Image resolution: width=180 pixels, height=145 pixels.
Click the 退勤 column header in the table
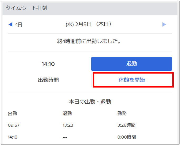(x=67, y=113)
